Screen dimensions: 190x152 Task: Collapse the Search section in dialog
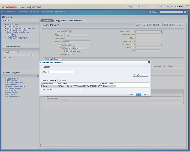43,67
